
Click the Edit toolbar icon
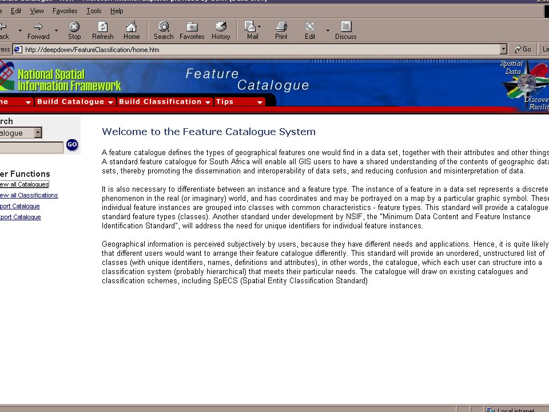tap(310, 27)
